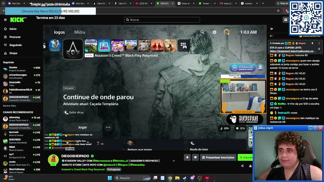Open the @NakataRay mention link
The width and height of the screenshot is (324, 182).
[137, 165]
